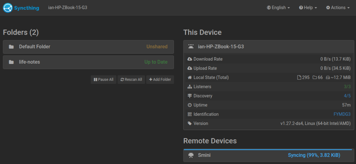Click the 57m uptime value
Screen dimensions: 356x164
tap(346, 105)
